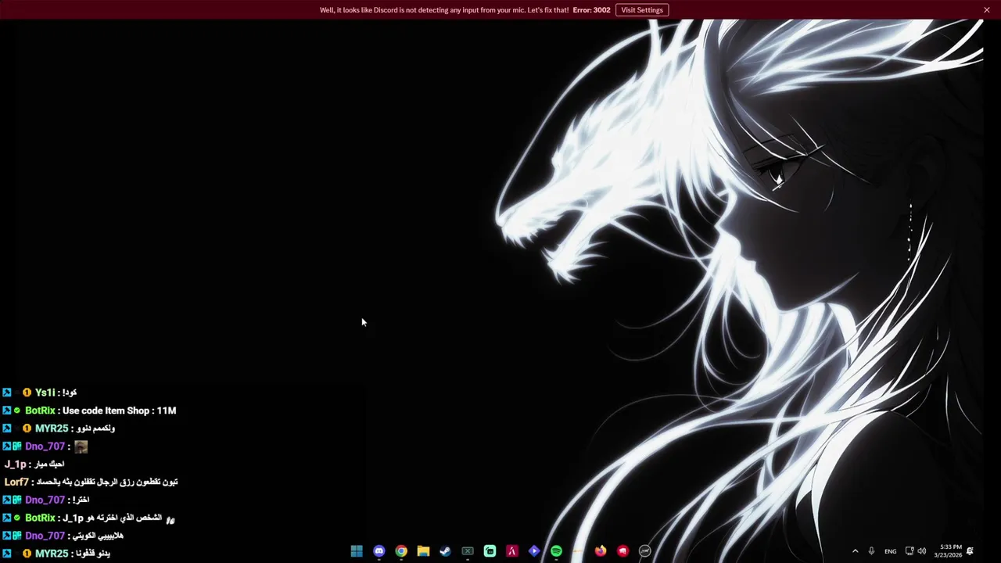Click the 'Use code Item Shop : 11M' message

coord(119,411)
